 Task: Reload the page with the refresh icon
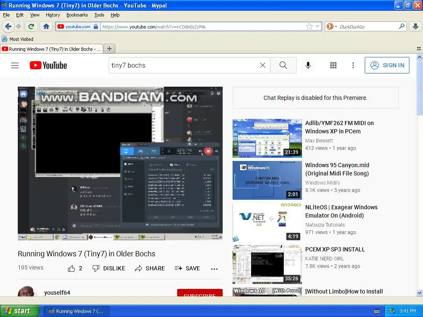pyautogui.click(x=31, y=26)
